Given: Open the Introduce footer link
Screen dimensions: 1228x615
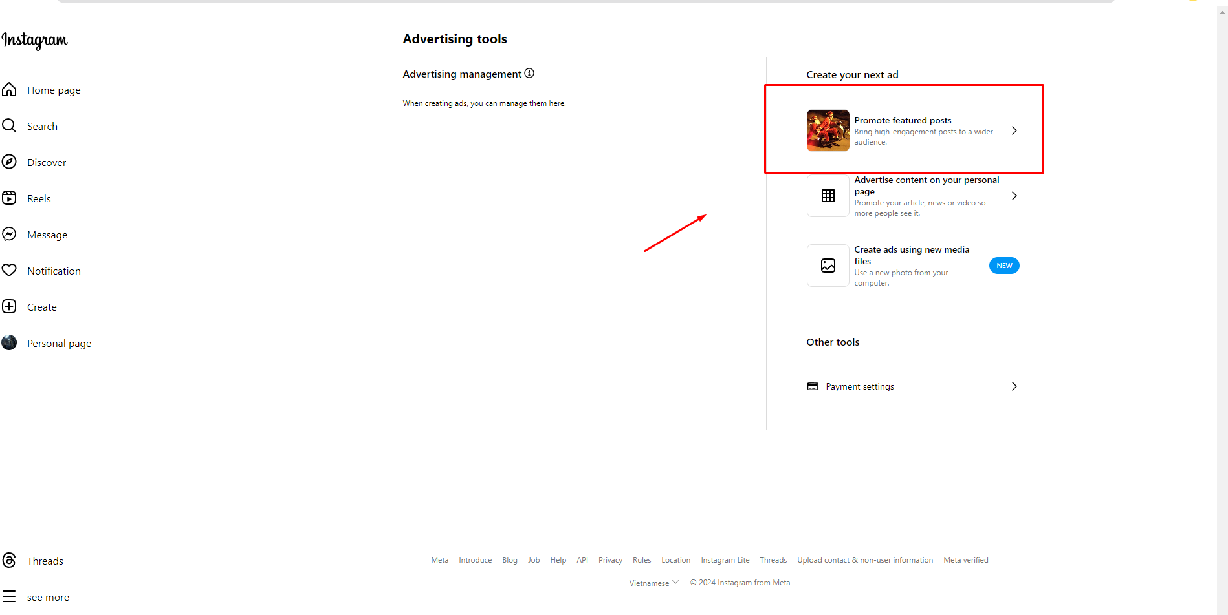Looking at the screenshot, I should coord(476,560).
